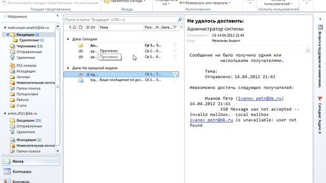Open Папки поиска icon under melkonyan account
326x183 pixels.
click(12, 88)
